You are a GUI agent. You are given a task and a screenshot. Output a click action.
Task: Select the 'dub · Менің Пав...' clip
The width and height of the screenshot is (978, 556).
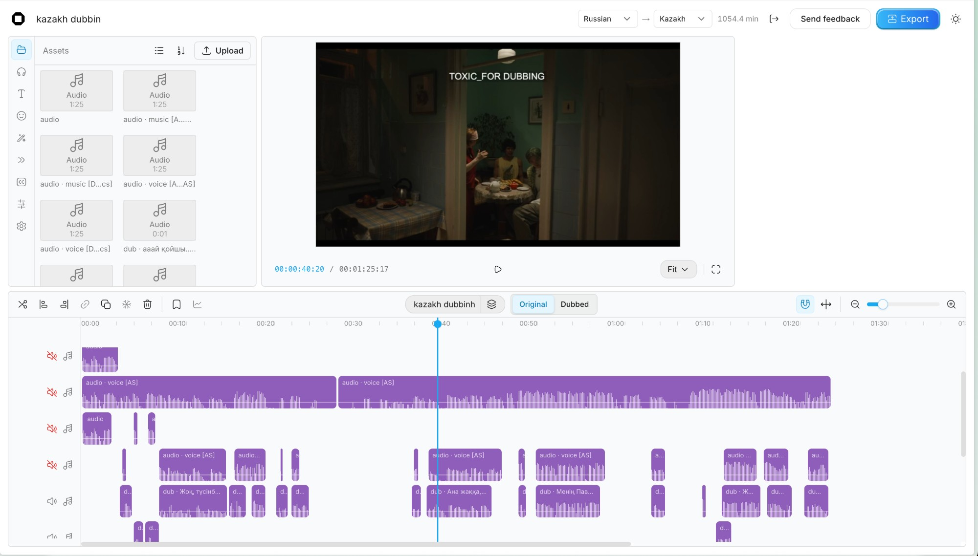(568, 501)
